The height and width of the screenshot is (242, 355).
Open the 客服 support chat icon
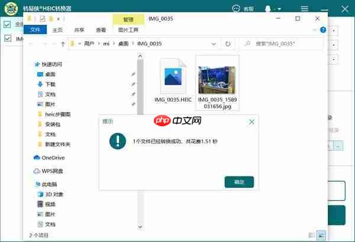(x=236, y=9)
